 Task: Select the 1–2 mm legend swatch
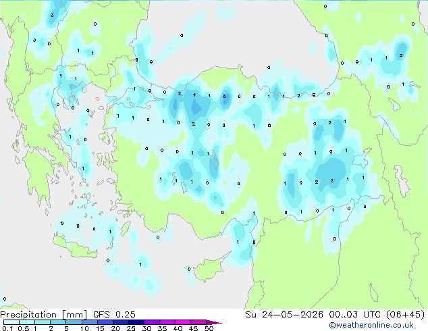coord(43,322)
